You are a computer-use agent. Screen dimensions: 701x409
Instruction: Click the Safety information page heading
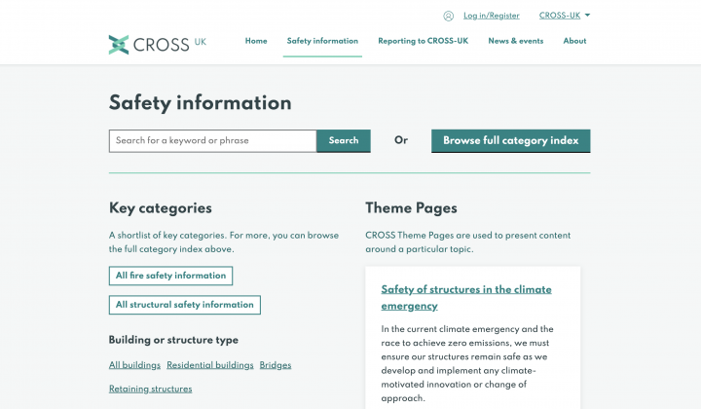pos(201,103)
